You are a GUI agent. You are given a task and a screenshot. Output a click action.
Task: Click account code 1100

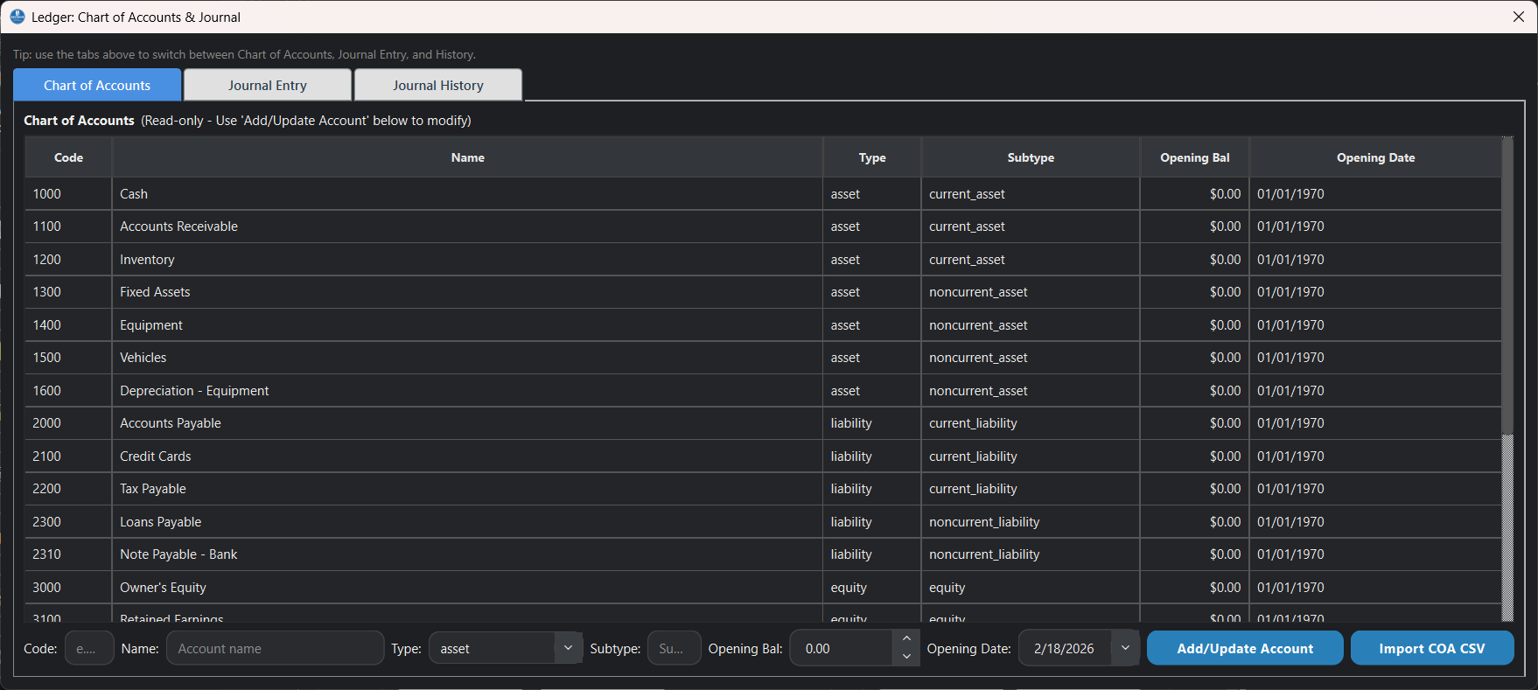68,227
